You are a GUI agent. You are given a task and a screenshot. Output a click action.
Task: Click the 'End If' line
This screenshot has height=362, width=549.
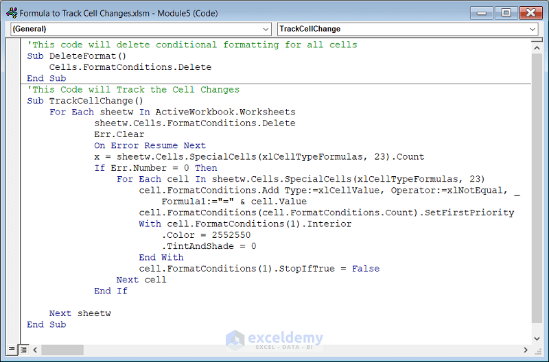pyautogui.click(x=110, y=291)
